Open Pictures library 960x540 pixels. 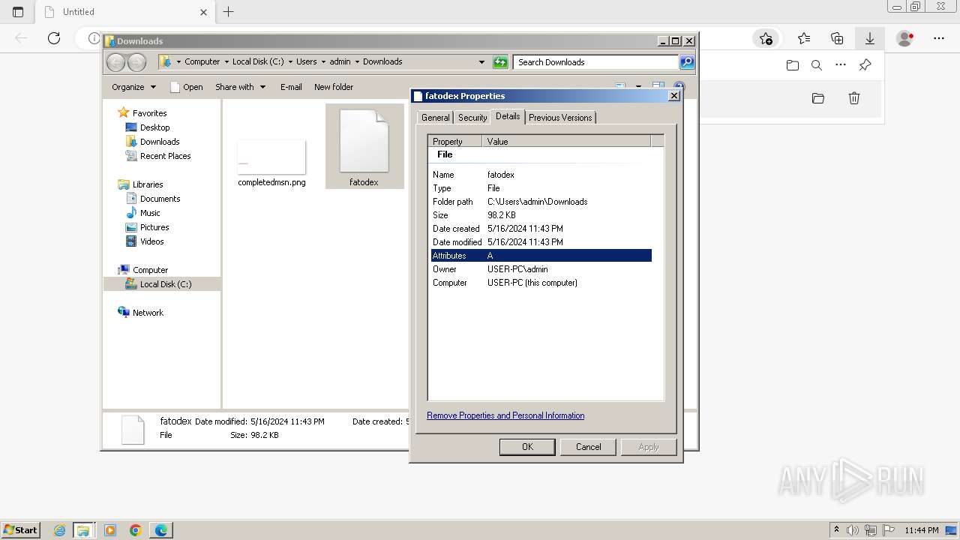[154, 227]
